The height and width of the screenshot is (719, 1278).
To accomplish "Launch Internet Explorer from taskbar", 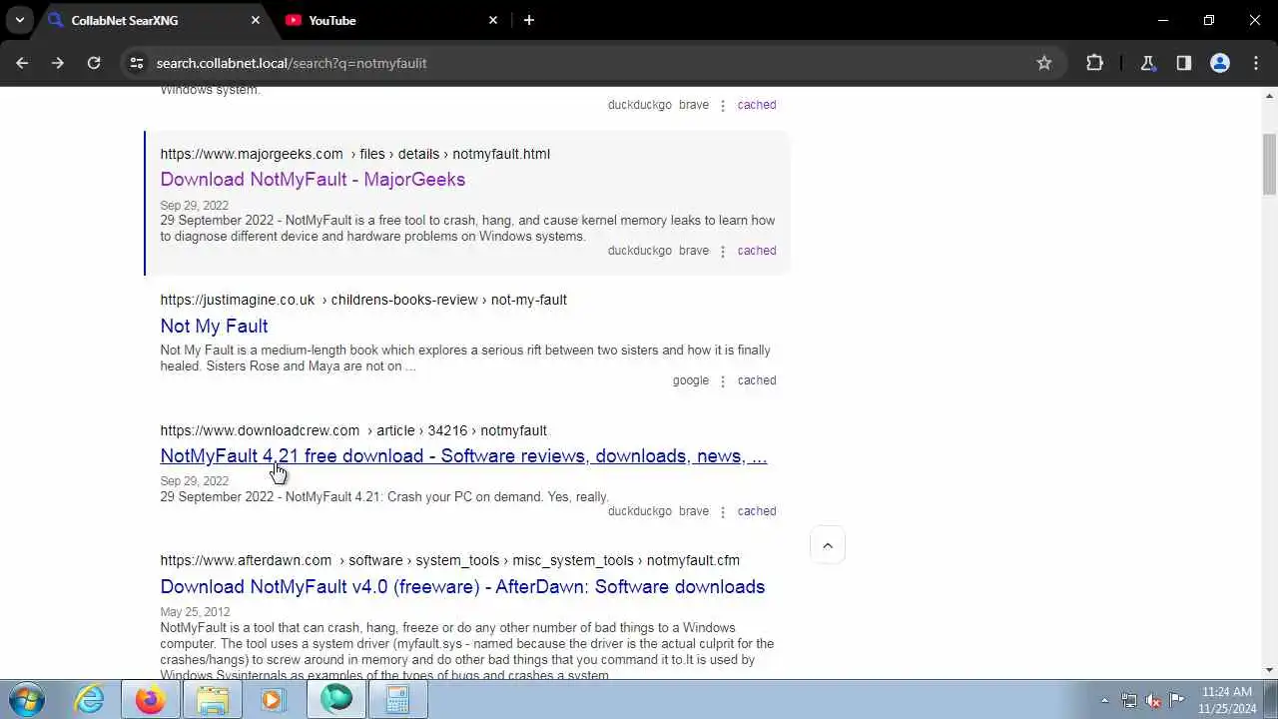I will click(x=90, y=700).
